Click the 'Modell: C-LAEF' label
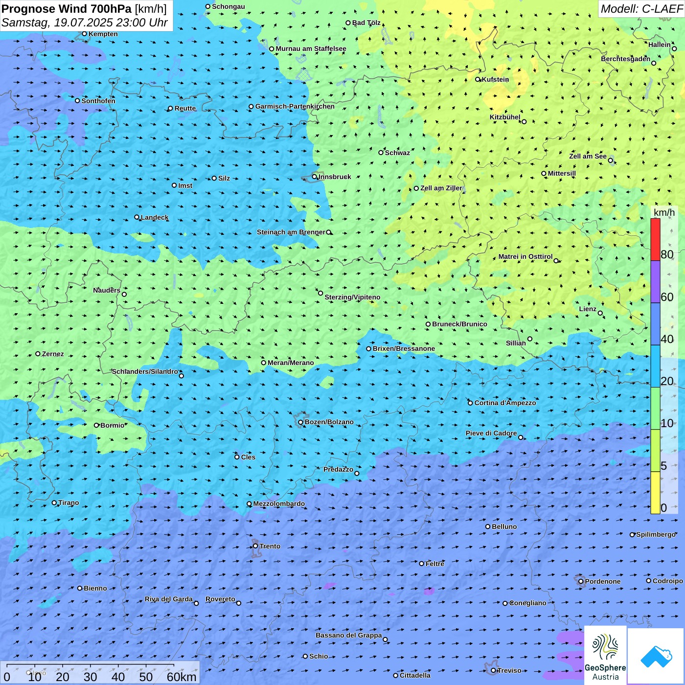 pyautogui.click(x=641, y=9)
